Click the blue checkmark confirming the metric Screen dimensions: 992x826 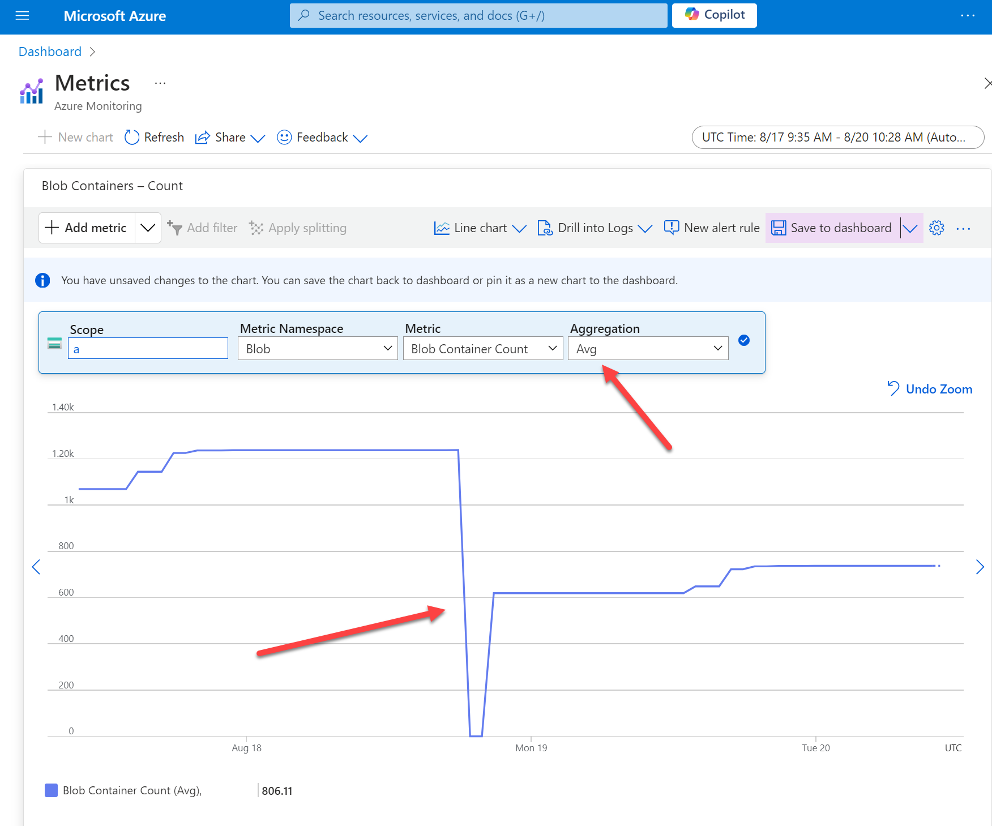coord(744,340)
